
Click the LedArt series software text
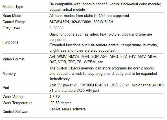click(x=67, y=109)
